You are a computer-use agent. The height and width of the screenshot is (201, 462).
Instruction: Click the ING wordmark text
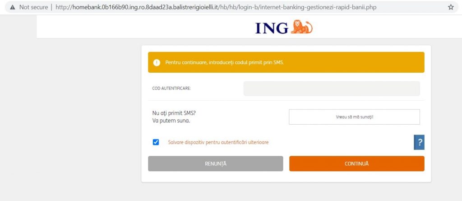pyautogui.click(x=272, y=28)
